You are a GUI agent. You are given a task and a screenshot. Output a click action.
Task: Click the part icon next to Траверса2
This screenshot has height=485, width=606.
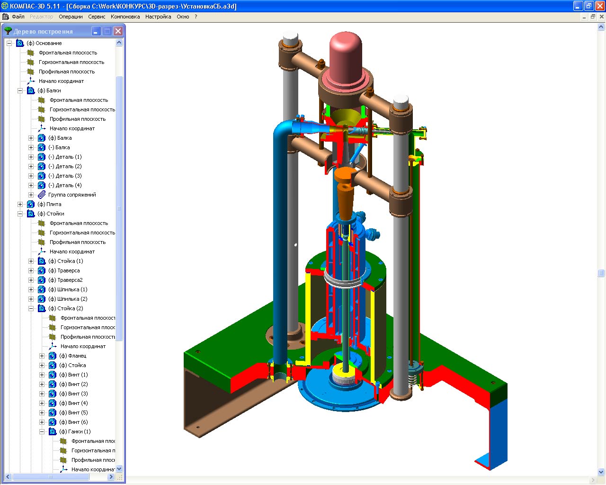coord(42,280)
